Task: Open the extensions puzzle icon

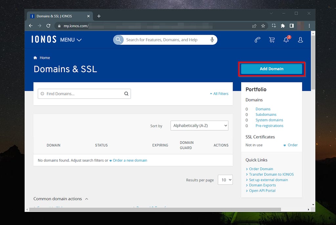Action: click(x=283, y=26)
